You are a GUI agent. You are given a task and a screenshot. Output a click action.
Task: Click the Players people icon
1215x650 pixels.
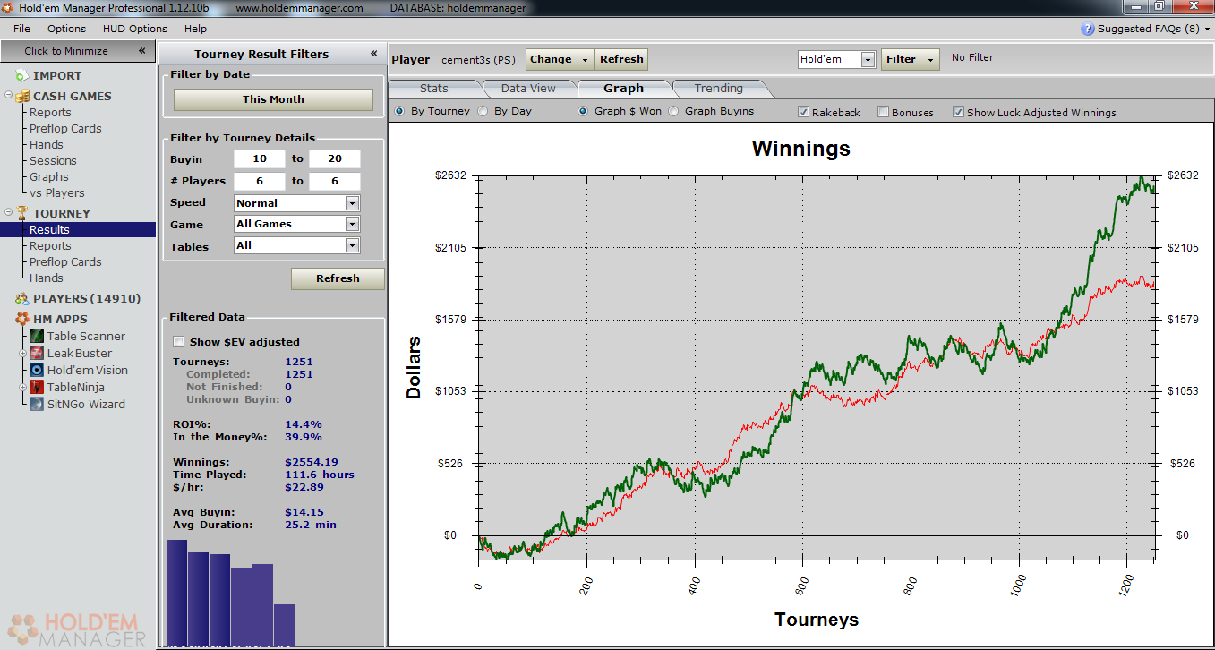point(21,299)
